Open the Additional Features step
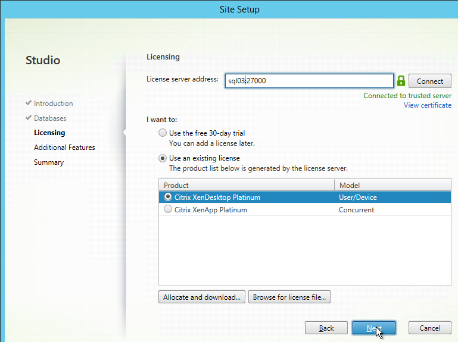 pyautogui.click(x=64, y=148)
